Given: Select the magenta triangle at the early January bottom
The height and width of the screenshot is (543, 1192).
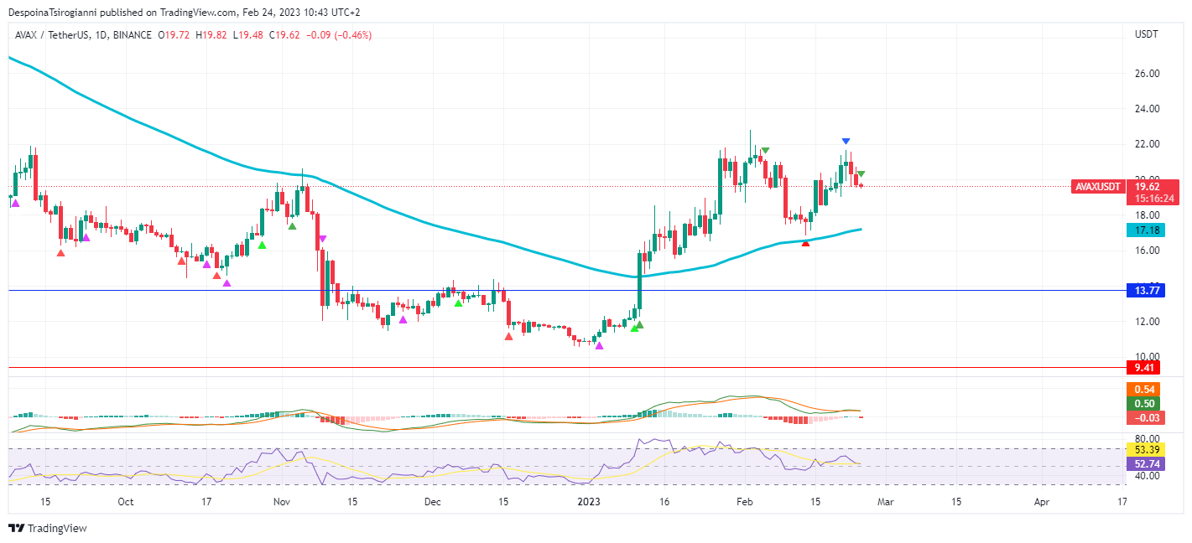Looking at the screenshot, I should (599, 346).
